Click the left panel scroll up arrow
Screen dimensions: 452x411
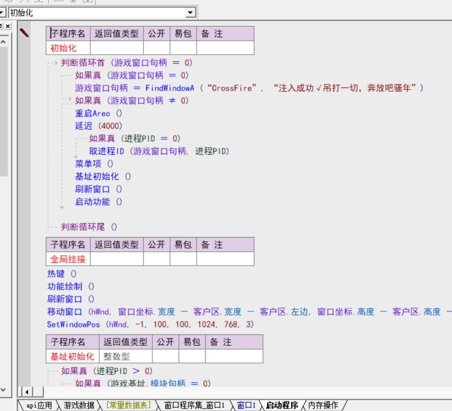[x=3, y=43]
